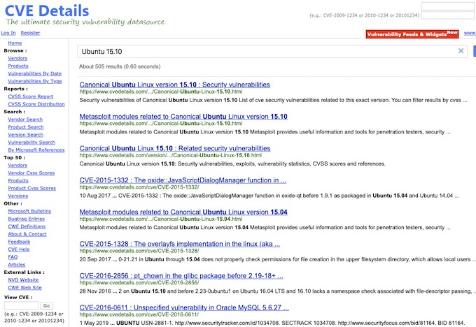Open CVE Help link
Image resolution: width=476 pixels, height=327 pixels.
[x=19, y=249]
